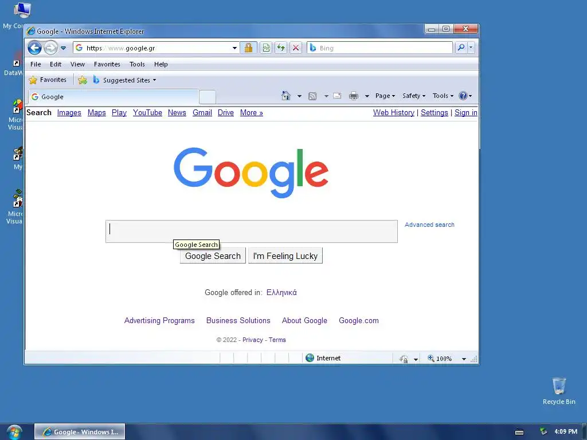Select the Recycle Bin desktop icon
587x440 pixels.
559,391
